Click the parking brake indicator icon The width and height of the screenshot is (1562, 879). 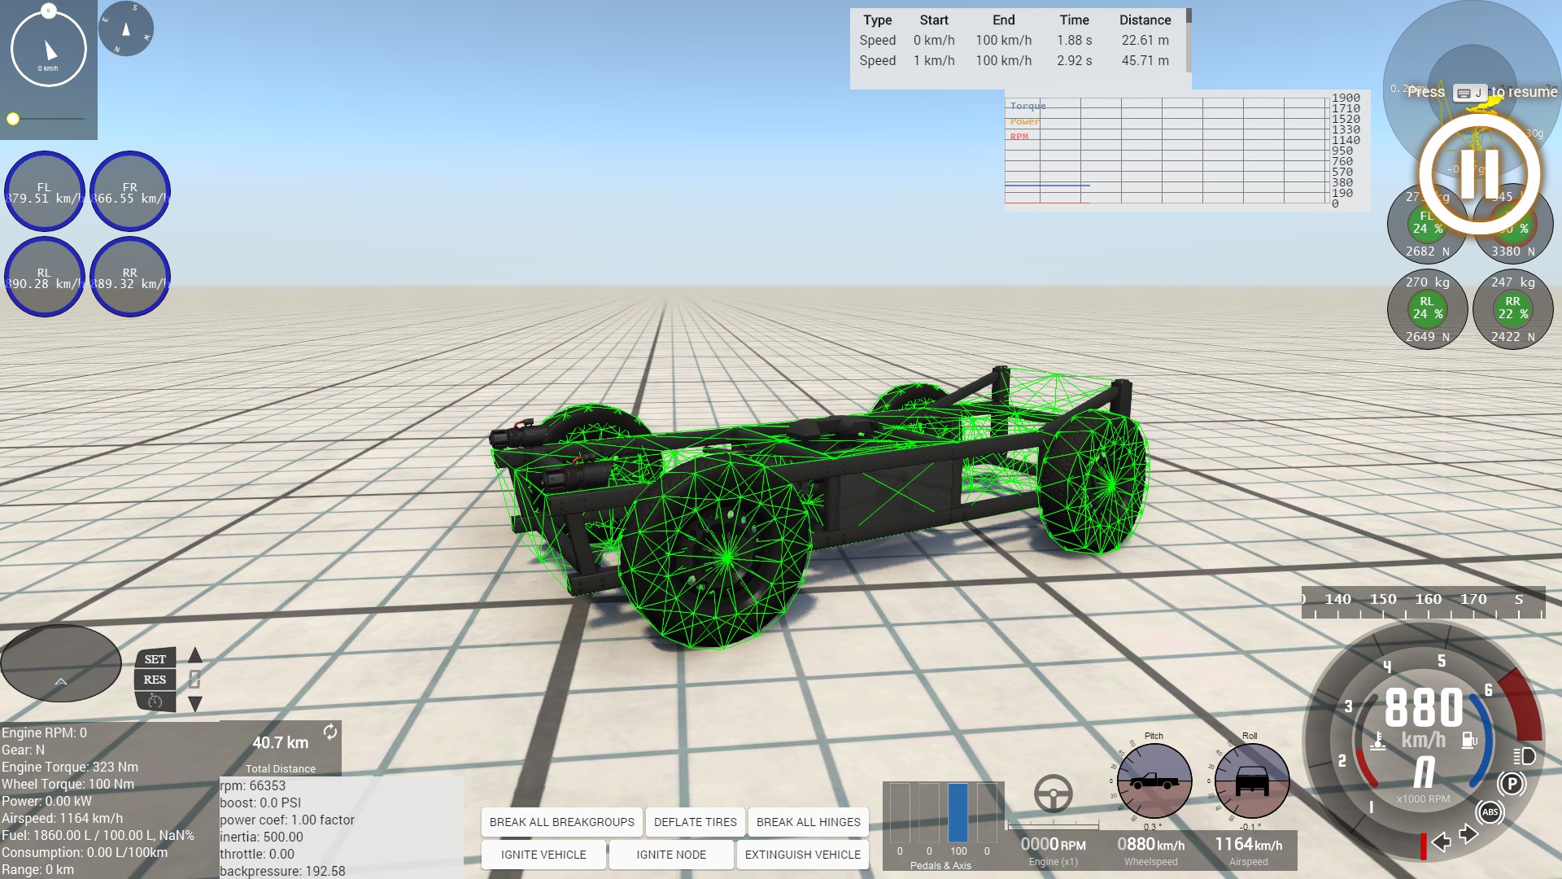tap(1511, 784)
